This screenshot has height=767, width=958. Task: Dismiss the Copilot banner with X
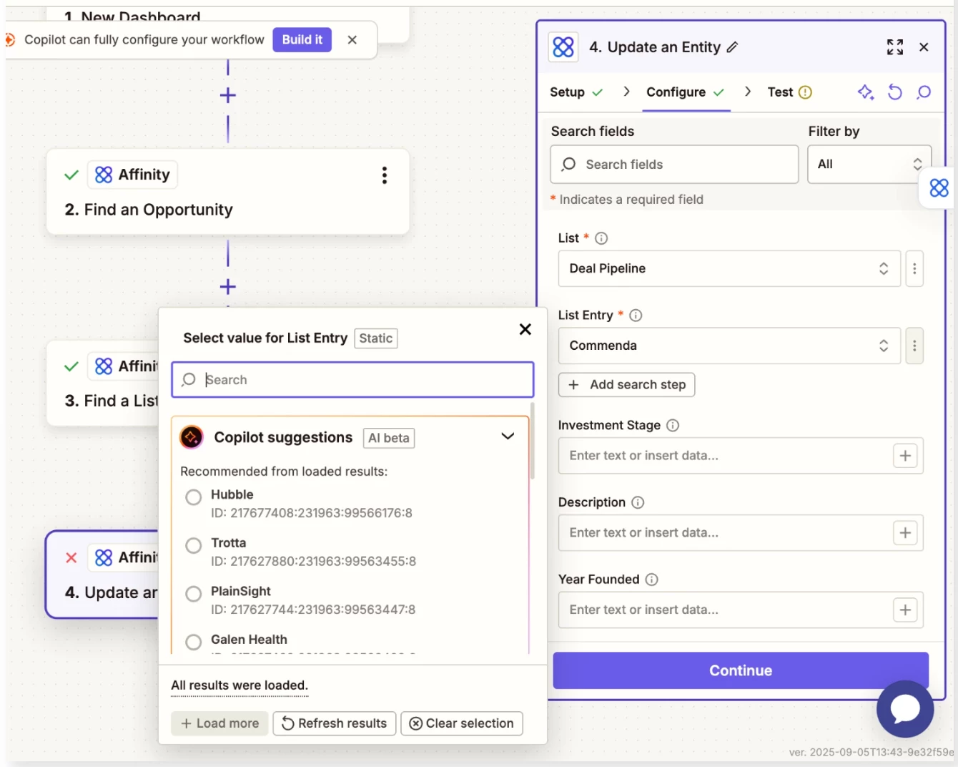(352, 40)
